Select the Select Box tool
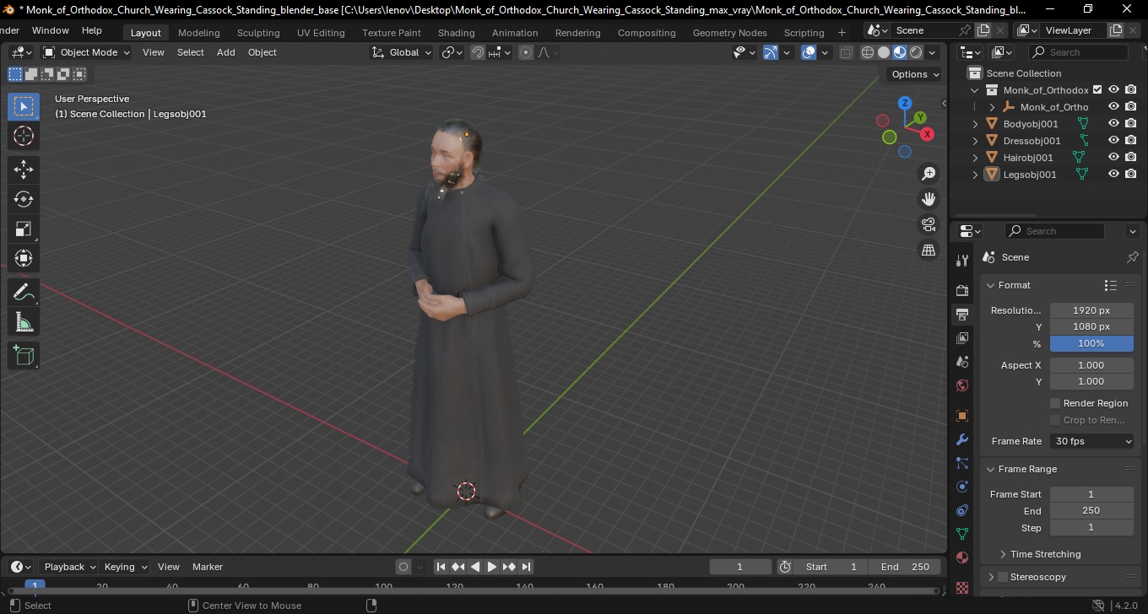This screenshot has width=1148, height=614. coord(24,106)
